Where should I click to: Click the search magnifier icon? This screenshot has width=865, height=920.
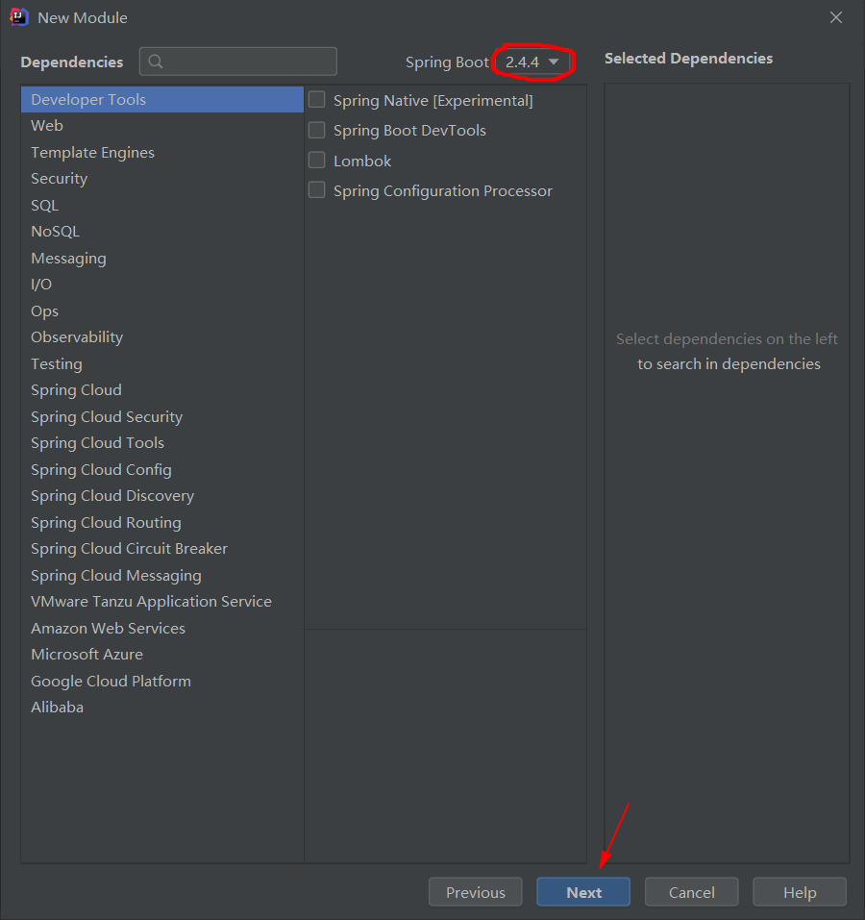click(156, 62)
